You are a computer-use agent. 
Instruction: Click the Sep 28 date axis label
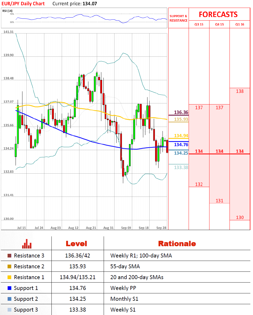point(161,228)
